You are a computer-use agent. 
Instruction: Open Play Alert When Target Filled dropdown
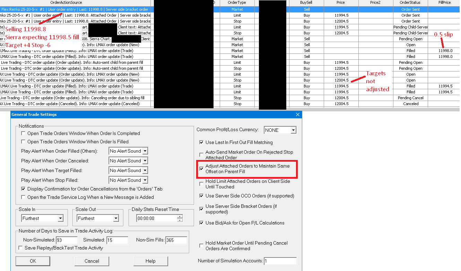[x=145, y=170]
